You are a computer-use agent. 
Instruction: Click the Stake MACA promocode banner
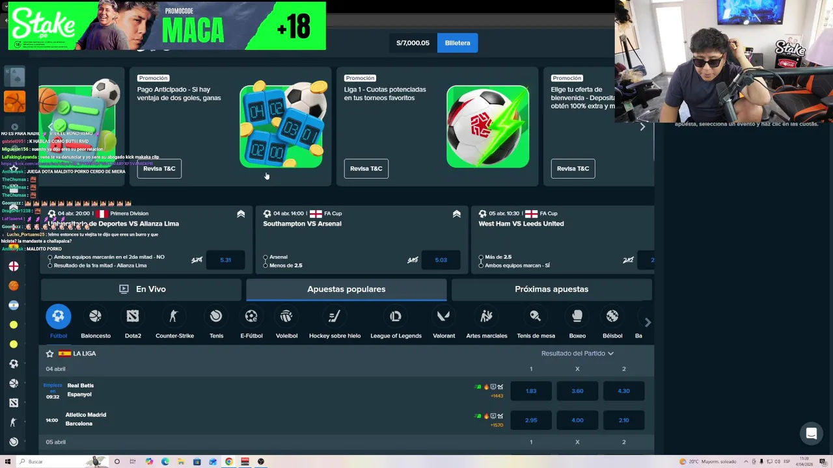pos(167,26)
